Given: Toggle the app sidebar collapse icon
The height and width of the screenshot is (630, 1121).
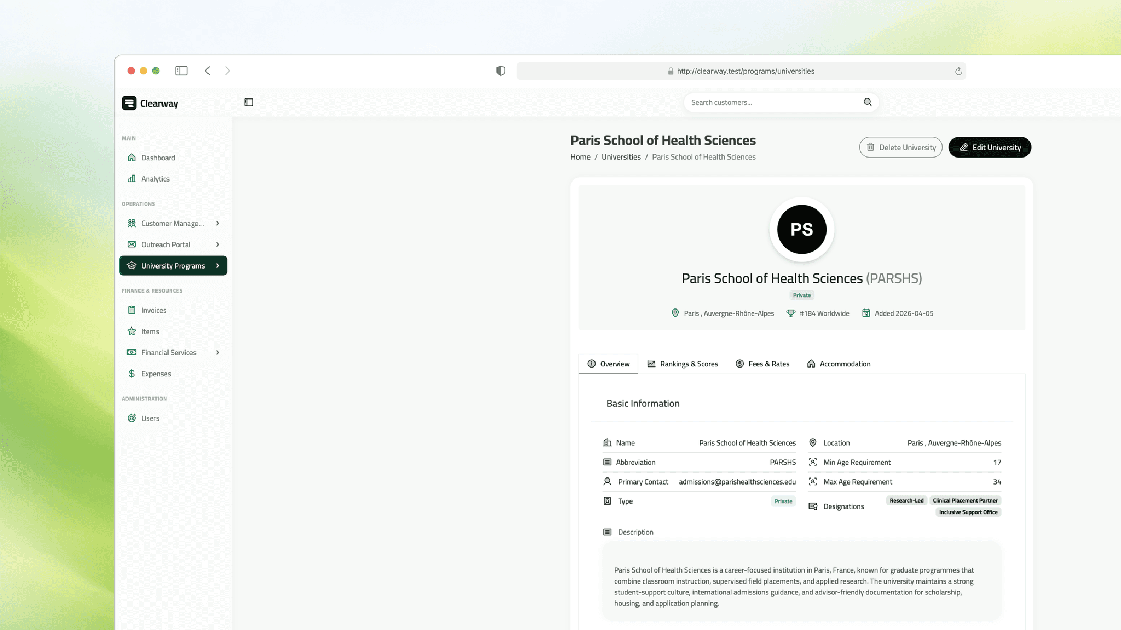Looking at the screenshot, I should coord(249,102).
